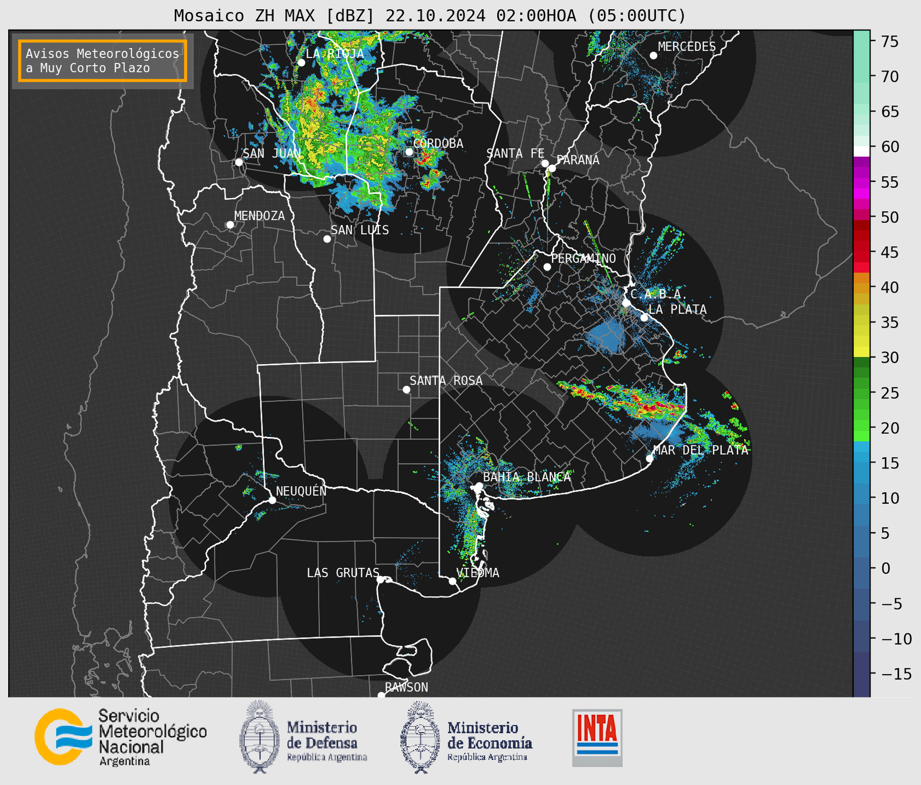The height and width of the screenshot is (785, 921).
Task: Select the San Juan city marker
Action: [239, 162]
